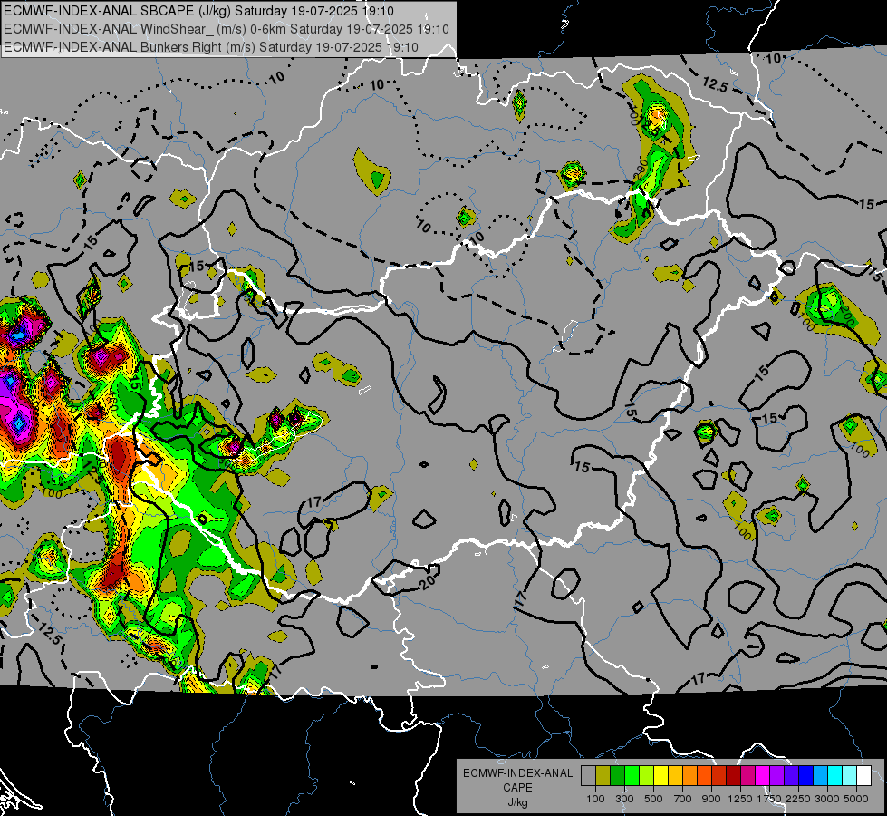Select the bright green legend swatch

click(x=632, y=776)
